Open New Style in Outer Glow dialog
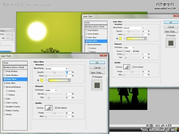The height and width of the screenshot is (134, 179). click(97, 73)
